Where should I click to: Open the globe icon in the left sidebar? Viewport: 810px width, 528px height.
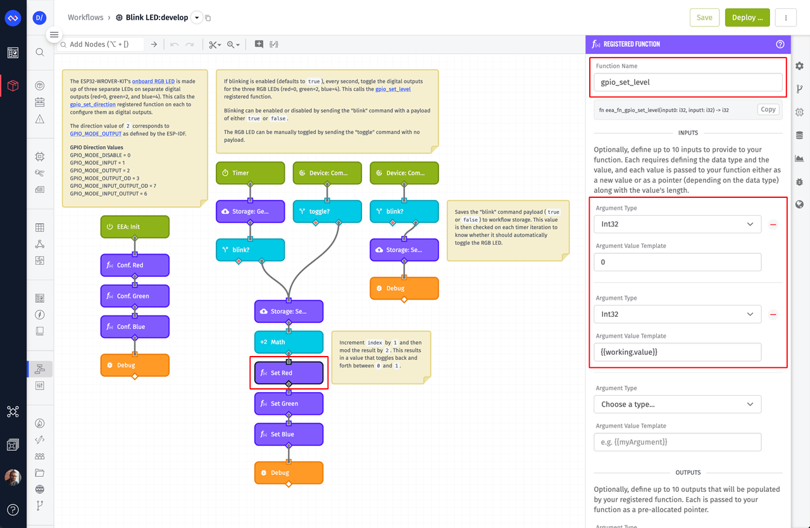click(40, 489)
